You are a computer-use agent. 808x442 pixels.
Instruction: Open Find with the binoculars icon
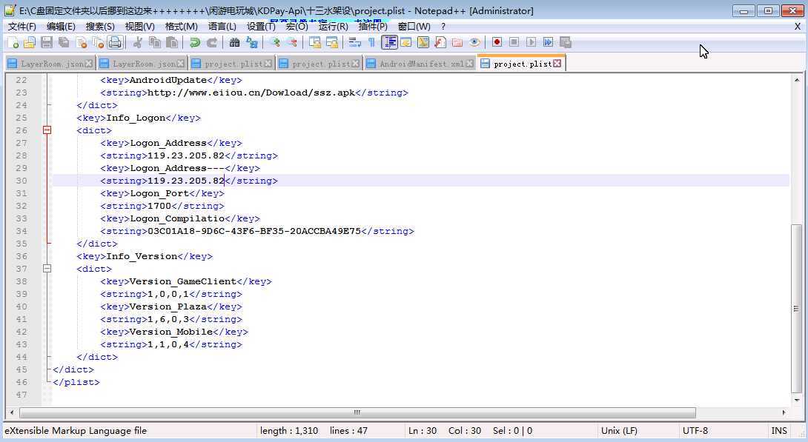234,43
